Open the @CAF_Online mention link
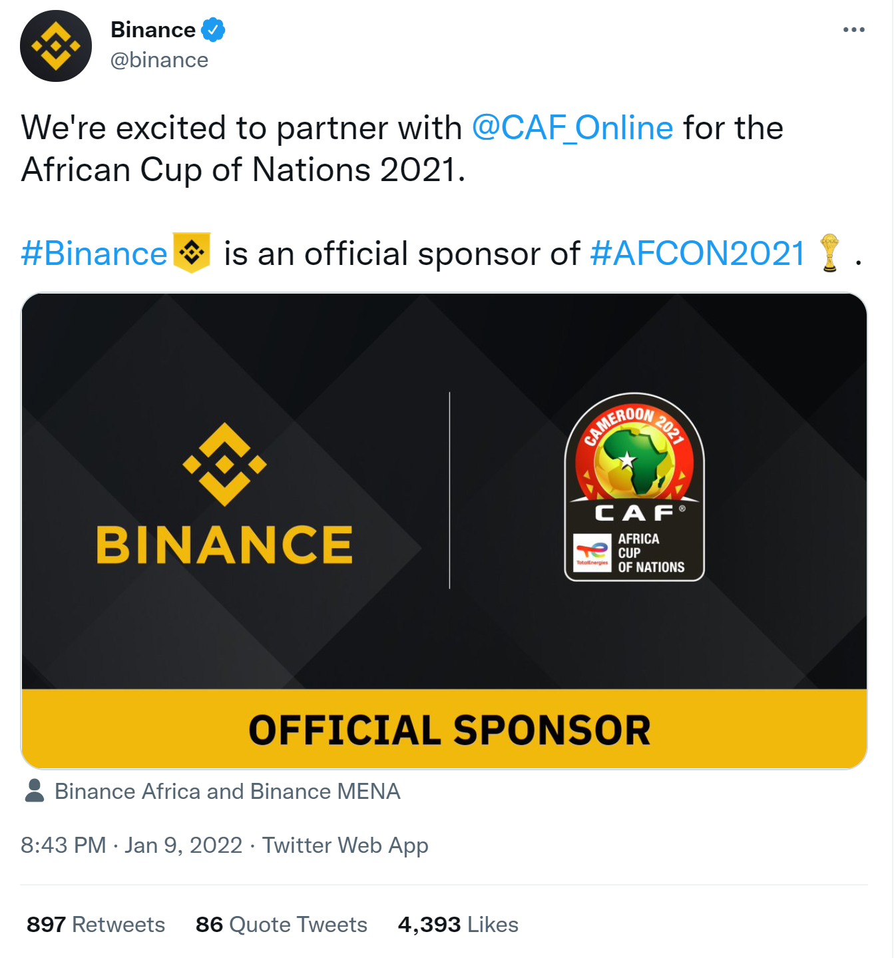 pos(572,128)
